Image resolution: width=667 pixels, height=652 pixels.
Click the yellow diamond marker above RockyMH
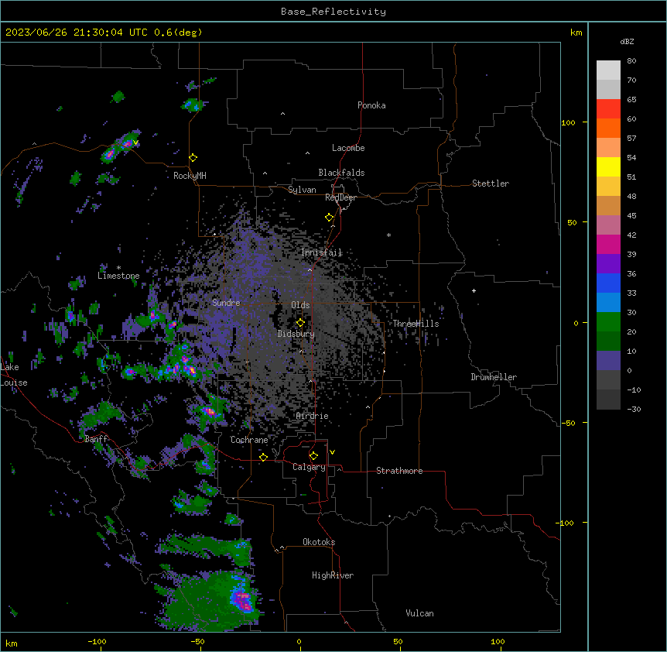point(193,158)
